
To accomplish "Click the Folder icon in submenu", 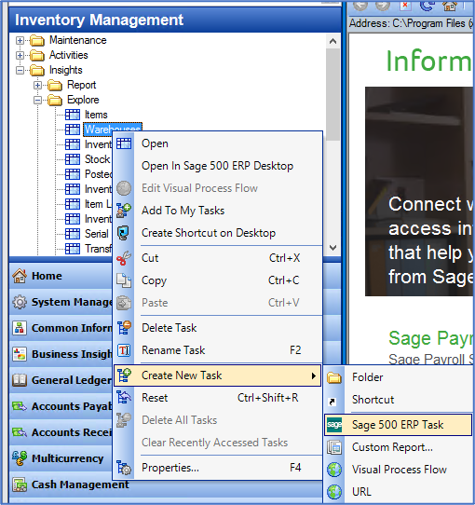I will [334, 377].
